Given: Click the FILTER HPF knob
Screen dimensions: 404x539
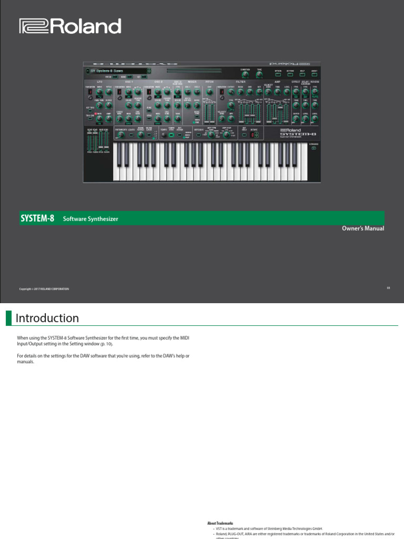Looking at the screenshot, I should (231, 118).
